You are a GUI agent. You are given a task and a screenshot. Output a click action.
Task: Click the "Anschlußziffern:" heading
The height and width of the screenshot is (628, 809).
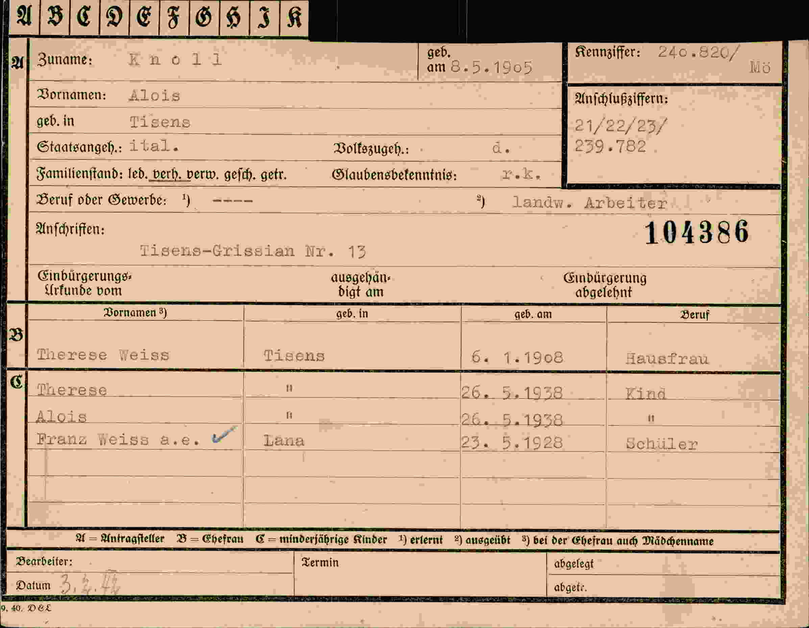(x=621, y=99)
